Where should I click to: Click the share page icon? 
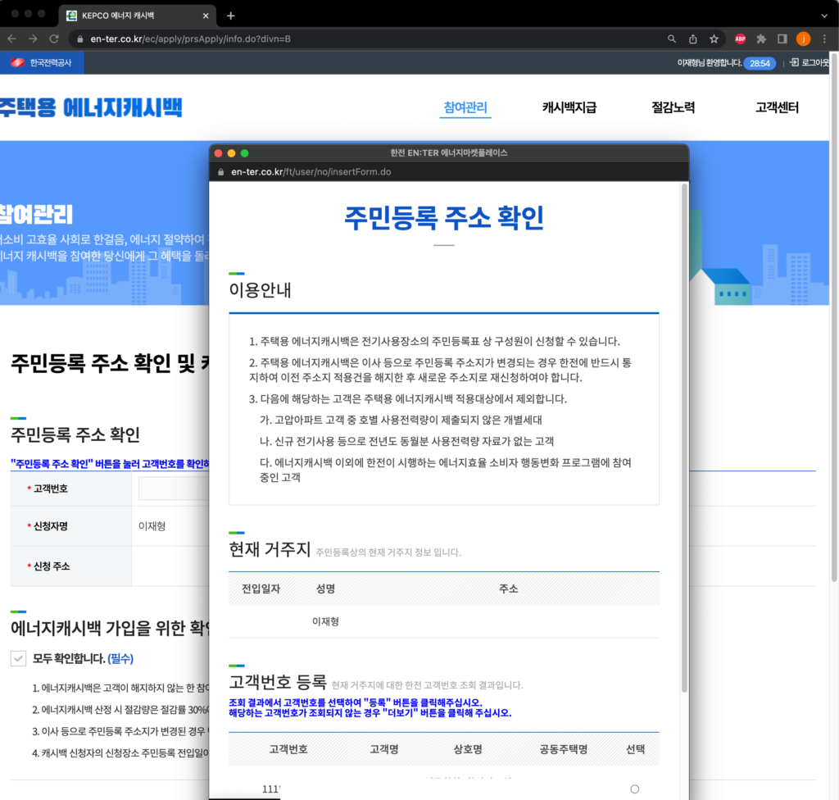tap(693, 39)
